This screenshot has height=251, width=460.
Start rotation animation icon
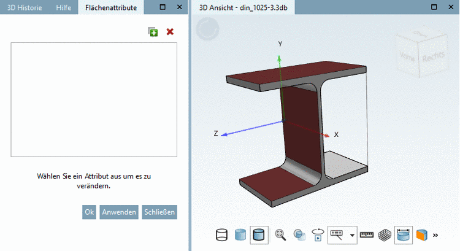[x=318, y=235]
